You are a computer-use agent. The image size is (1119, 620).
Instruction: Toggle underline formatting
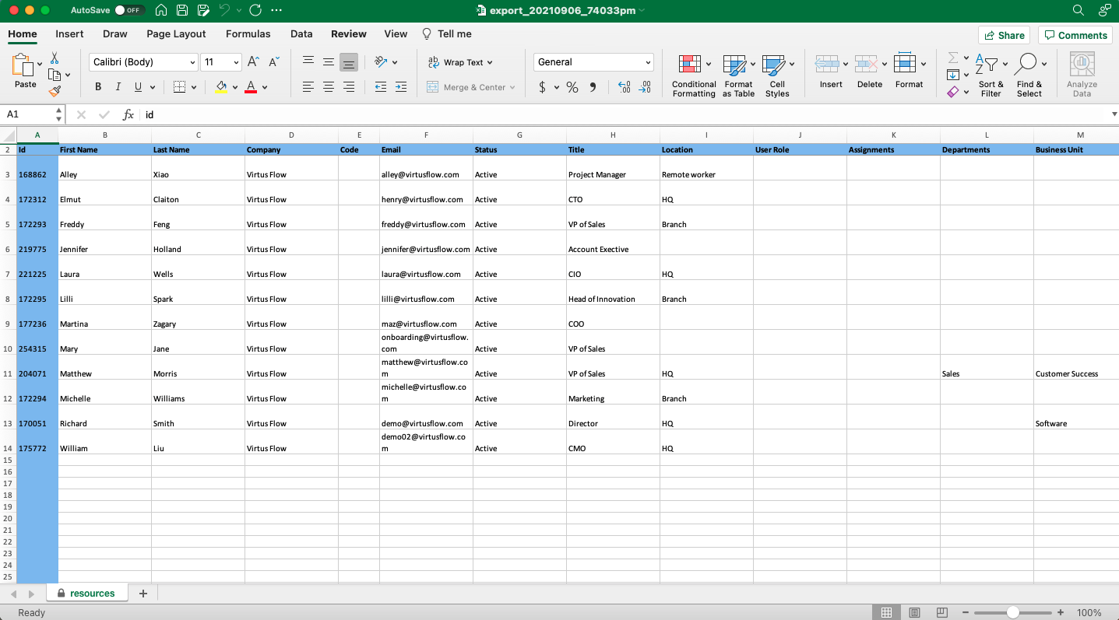pyautogui.click(x=138, y=87)
